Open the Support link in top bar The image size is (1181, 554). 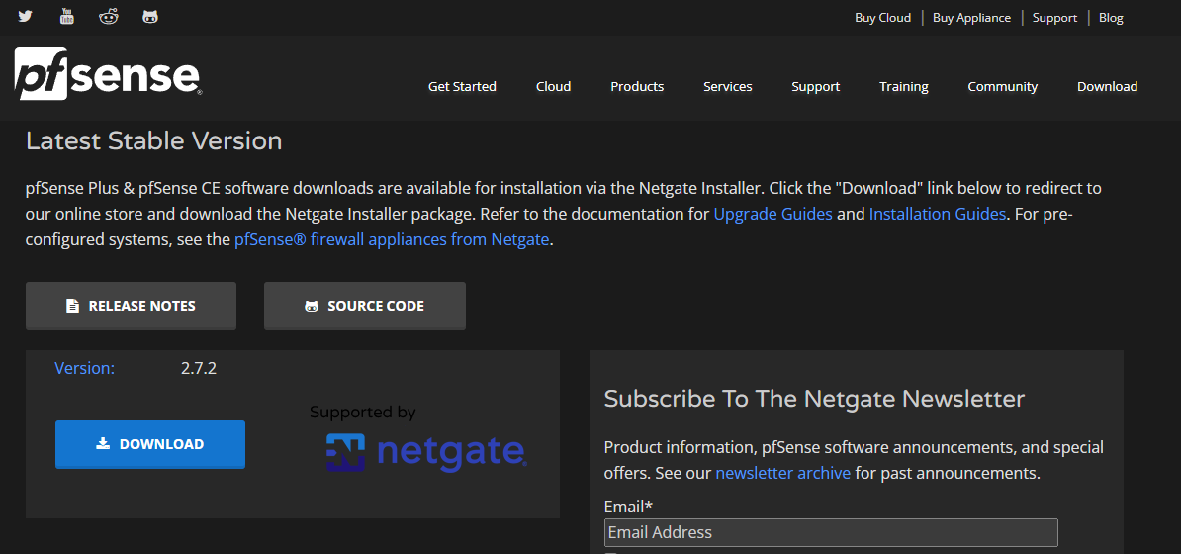pyautogui.click(x=1054, y=18)
